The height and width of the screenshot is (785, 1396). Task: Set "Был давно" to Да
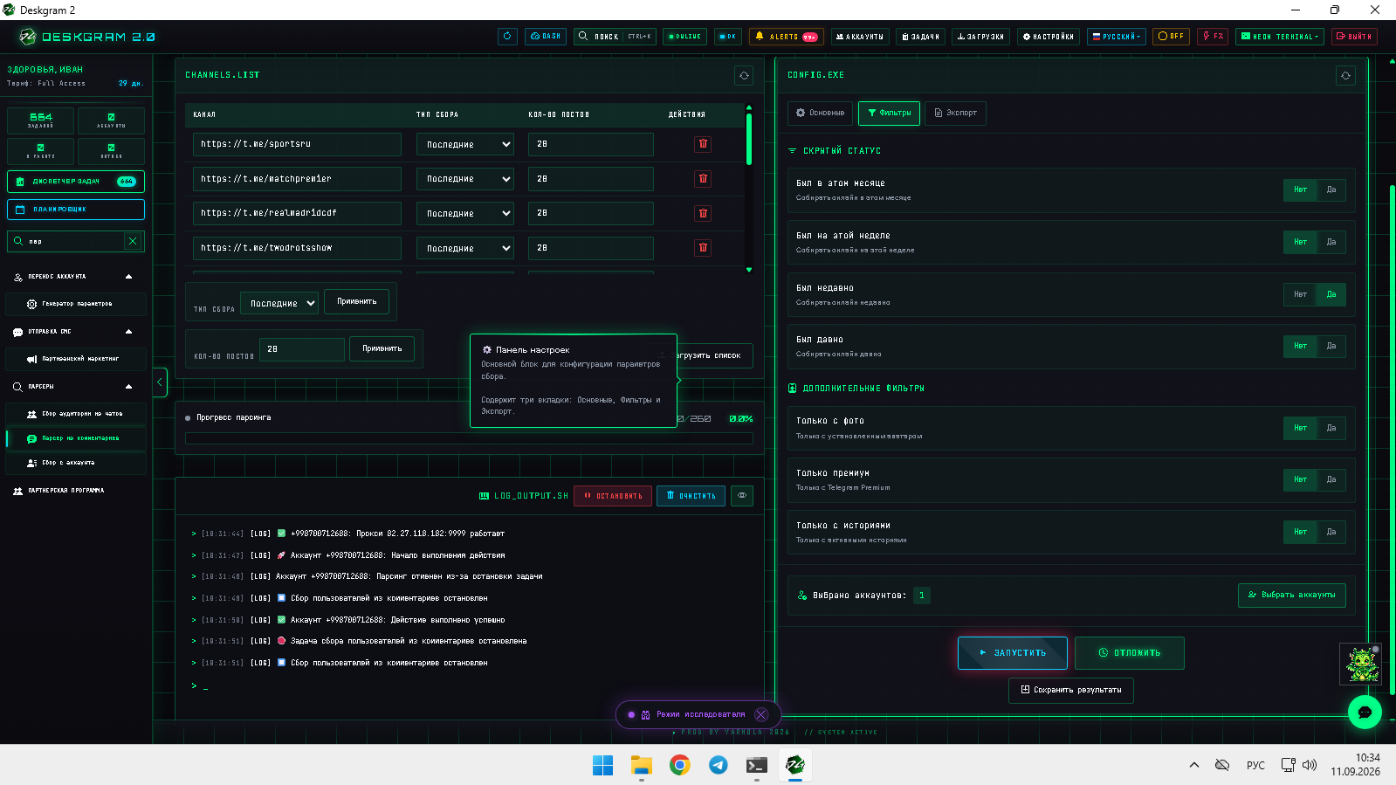pyautogui.click(x=1331, y=346)
